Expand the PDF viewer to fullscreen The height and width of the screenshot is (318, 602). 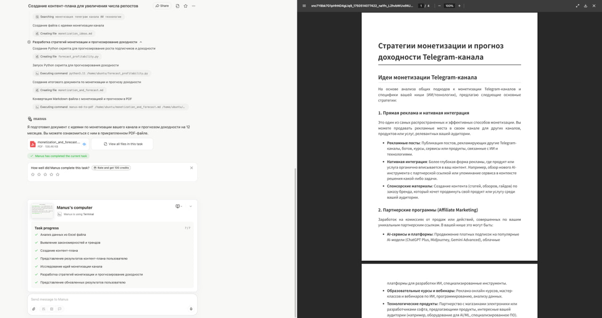coord(577,6)
